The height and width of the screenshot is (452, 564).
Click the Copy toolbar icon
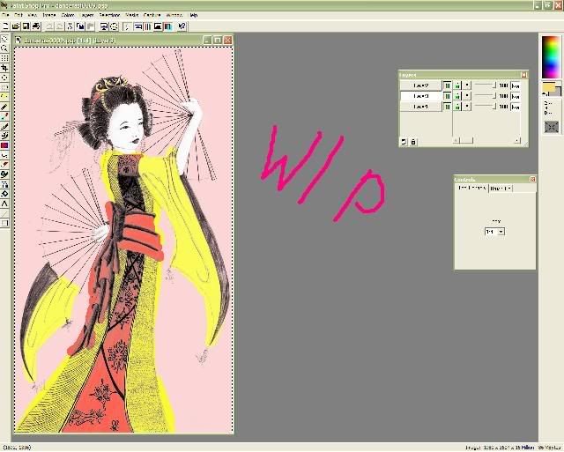[x=80, y=26]
